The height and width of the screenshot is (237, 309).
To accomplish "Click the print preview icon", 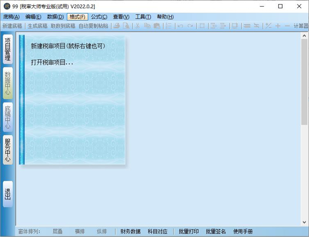I will [126, 26].
